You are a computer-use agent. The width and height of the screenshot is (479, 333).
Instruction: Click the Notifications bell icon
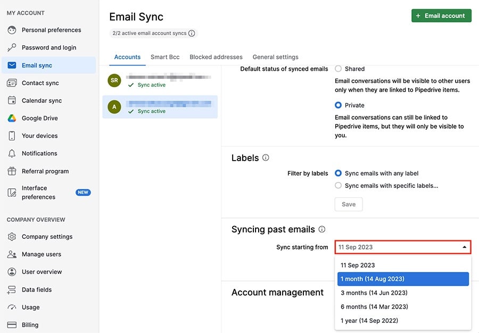[12, 153]
